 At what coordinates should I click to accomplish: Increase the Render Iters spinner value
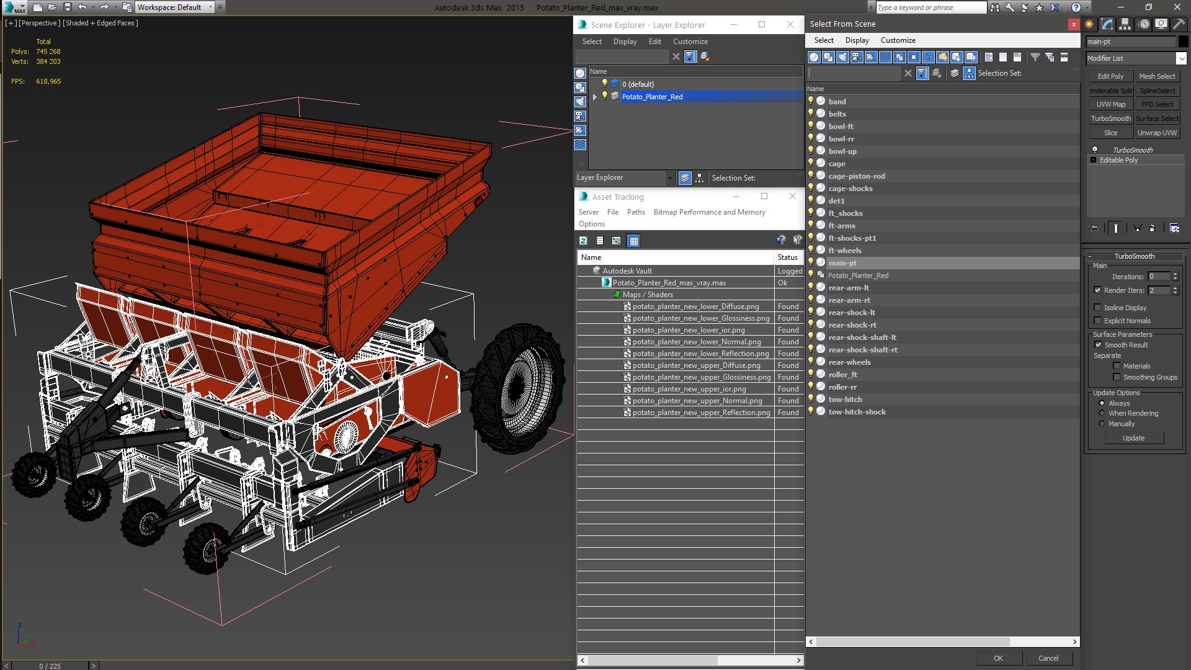pos(1175,288)
